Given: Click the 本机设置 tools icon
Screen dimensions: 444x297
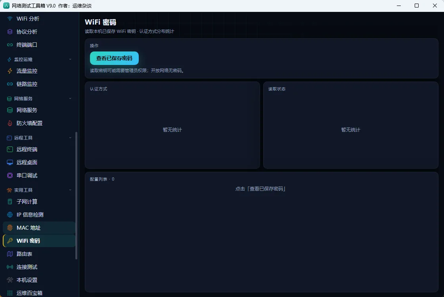Looking at the screenshot, I should coord(10,280).
